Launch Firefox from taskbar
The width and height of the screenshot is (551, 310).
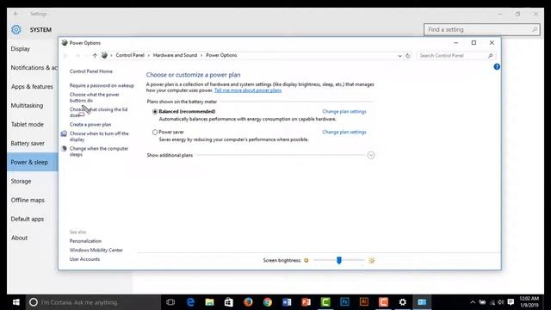(x=248, y=302)
